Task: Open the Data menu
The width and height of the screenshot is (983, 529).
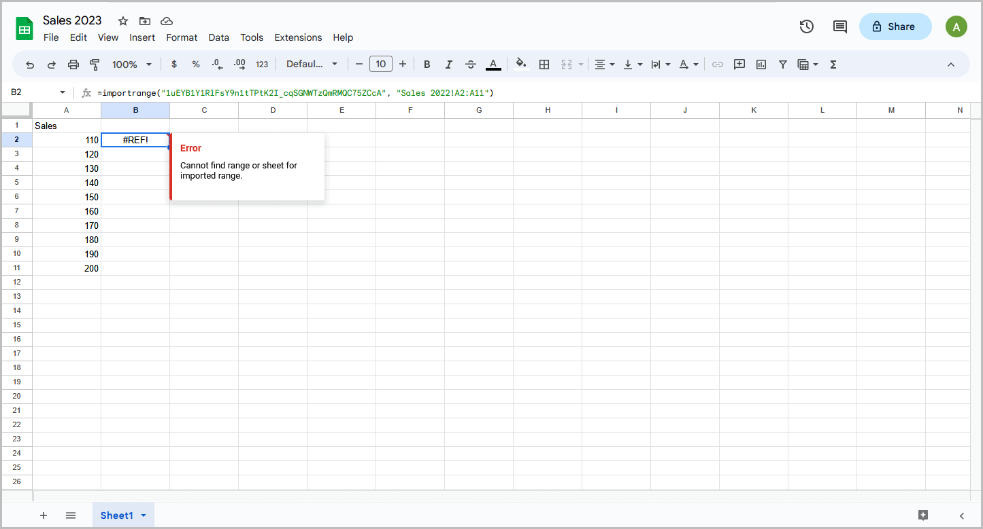Action: tap(218, 37)
